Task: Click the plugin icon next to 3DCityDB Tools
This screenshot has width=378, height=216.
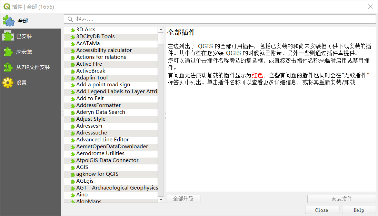Action: point(73,37)
